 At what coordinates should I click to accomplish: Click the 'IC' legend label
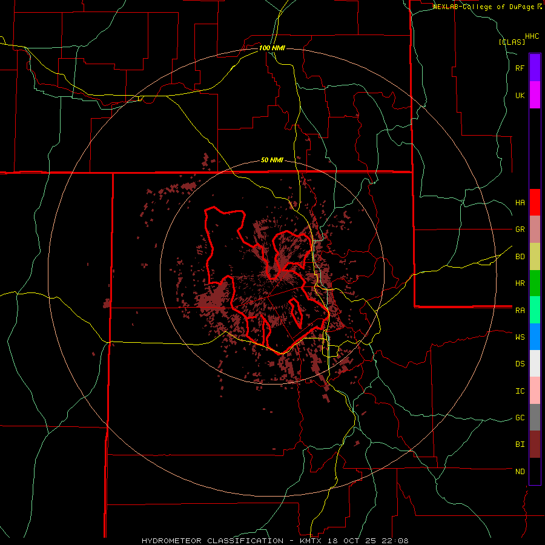click(x=520, y=391)
